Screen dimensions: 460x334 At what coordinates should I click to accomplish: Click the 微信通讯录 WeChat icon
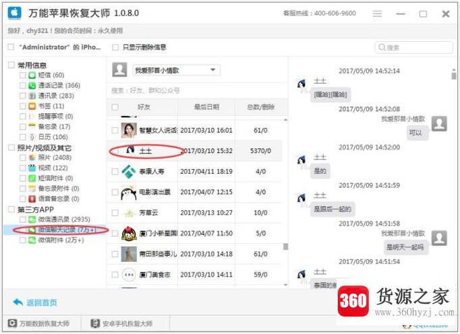click(x=32, y=220)
